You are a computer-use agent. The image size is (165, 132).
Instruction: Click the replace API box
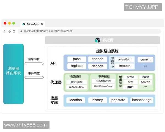pos(77,66)
